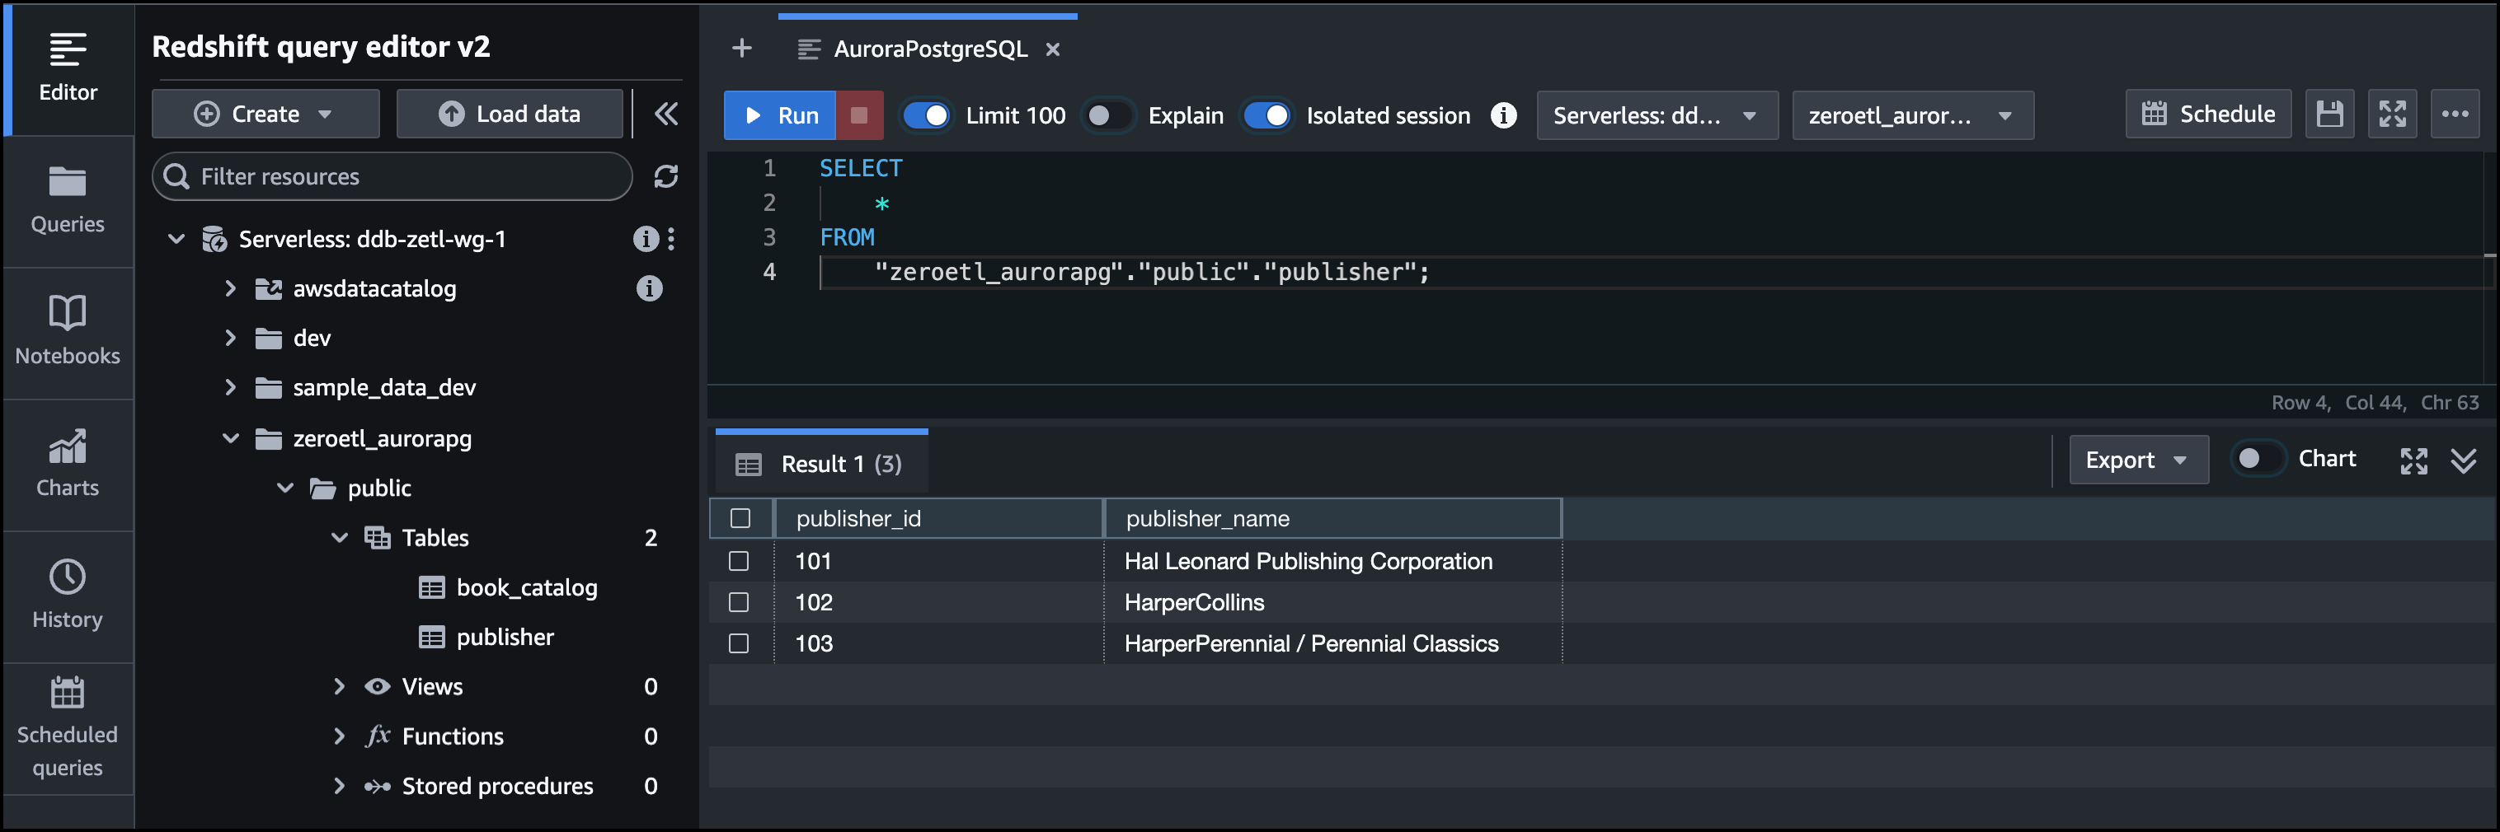Open the Export dropdown menu
Viewport: 2500px width, 832px height.
tap(2138, 460)
